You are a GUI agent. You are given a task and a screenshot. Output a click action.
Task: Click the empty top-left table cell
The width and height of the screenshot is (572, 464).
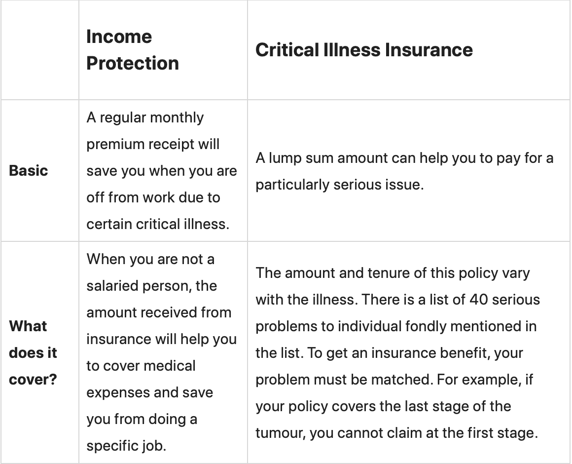pyautogui.click(x=39, y=50)
